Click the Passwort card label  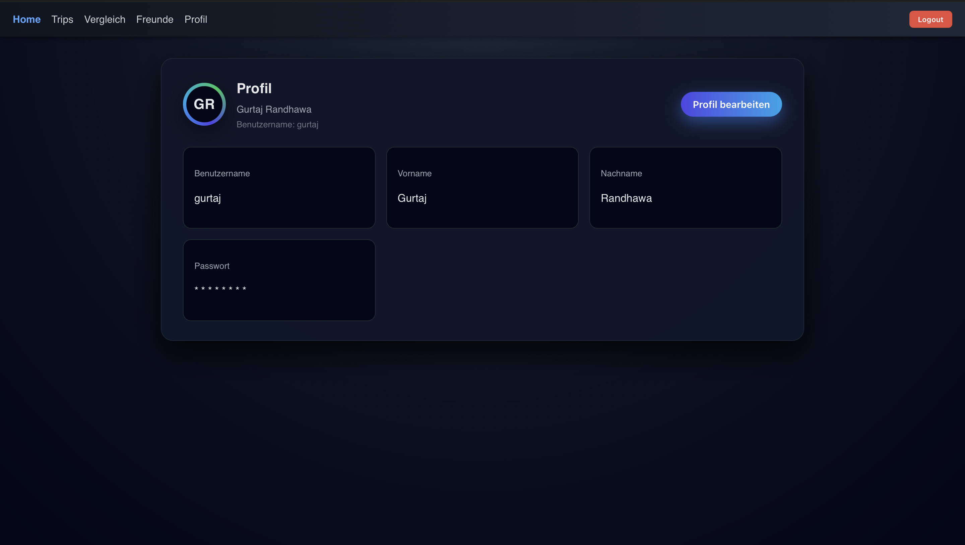(212, 266)
